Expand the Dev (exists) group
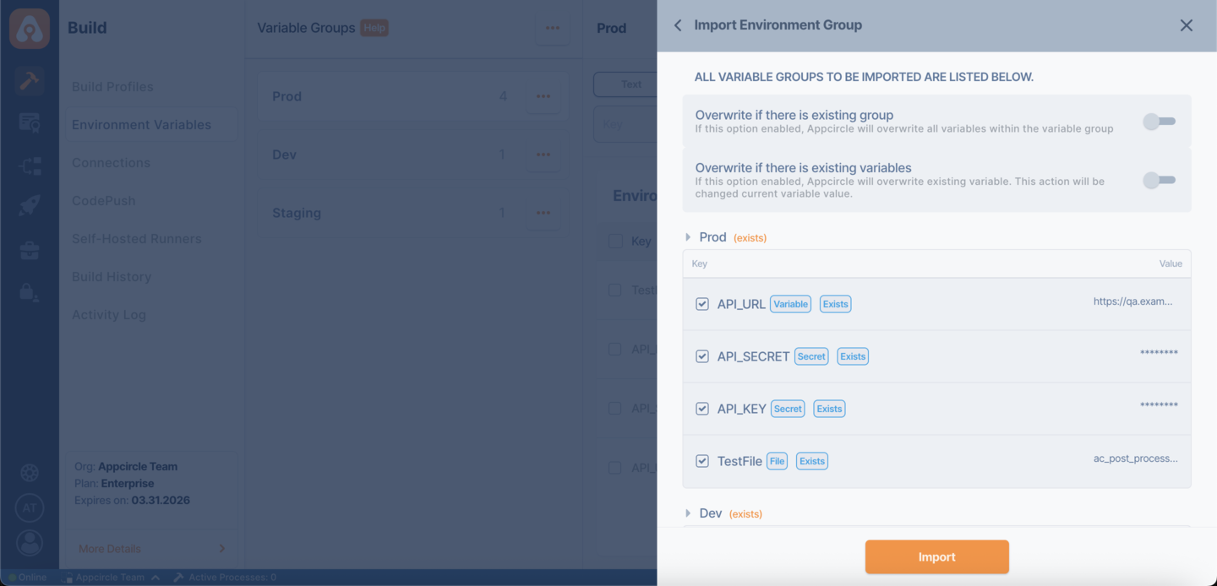Screen dimensions: 1217x586 click(689, 513)
